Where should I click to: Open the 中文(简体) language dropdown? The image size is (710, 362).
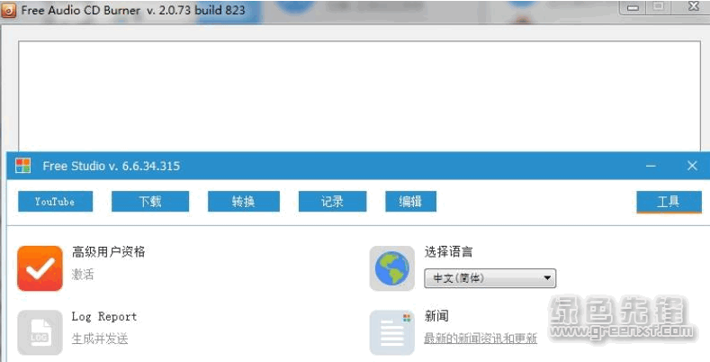click(490, 278)
